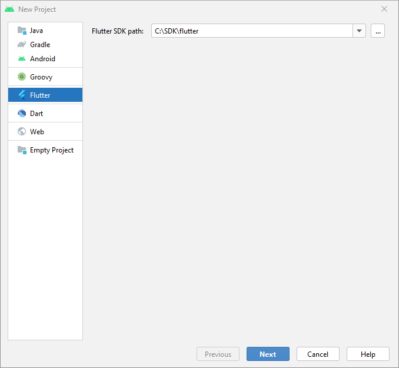Select Web project type
Viewport: 399px width, 368px height.
[45, 131]
